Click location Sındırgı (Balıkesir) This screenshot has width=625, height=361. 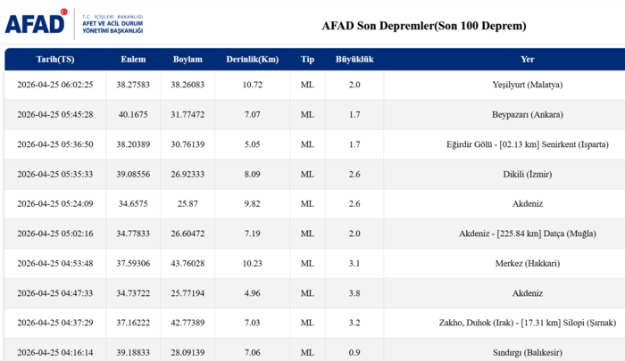pyautogui.click(x=528, y=353)
